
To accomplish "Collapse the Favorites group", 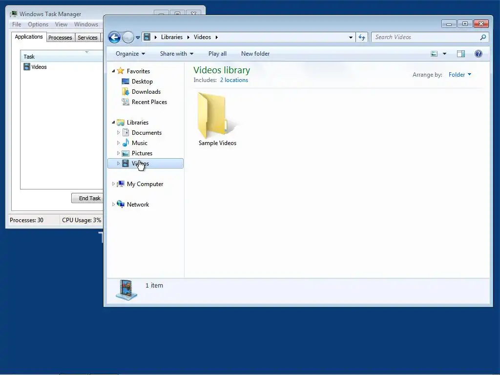I will [113, 71].
